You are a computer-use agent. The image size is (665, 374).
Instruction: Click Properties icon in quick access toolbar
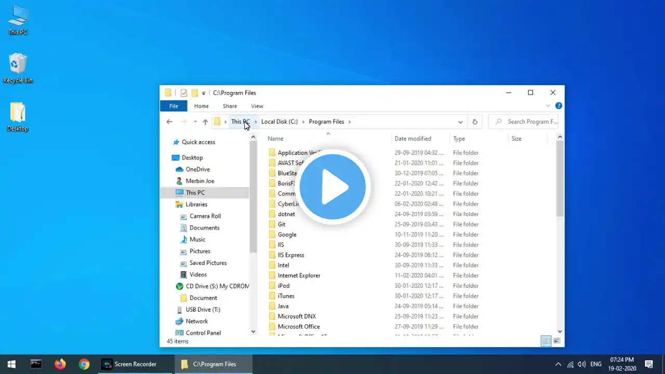coord(184,93)
